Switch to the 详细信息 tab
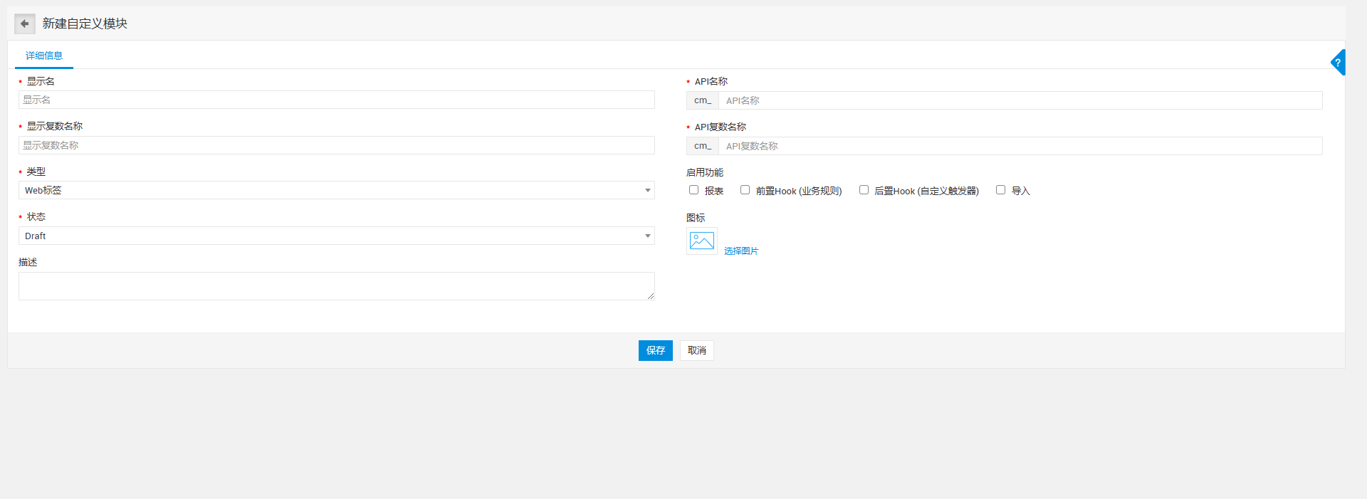Image resolution: width=1367 pixels, height=499 pixels. click(x=44, y=56)
